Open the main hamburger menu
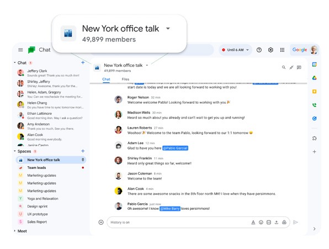Viewport: 329px width, 249px height. [20, 50]
